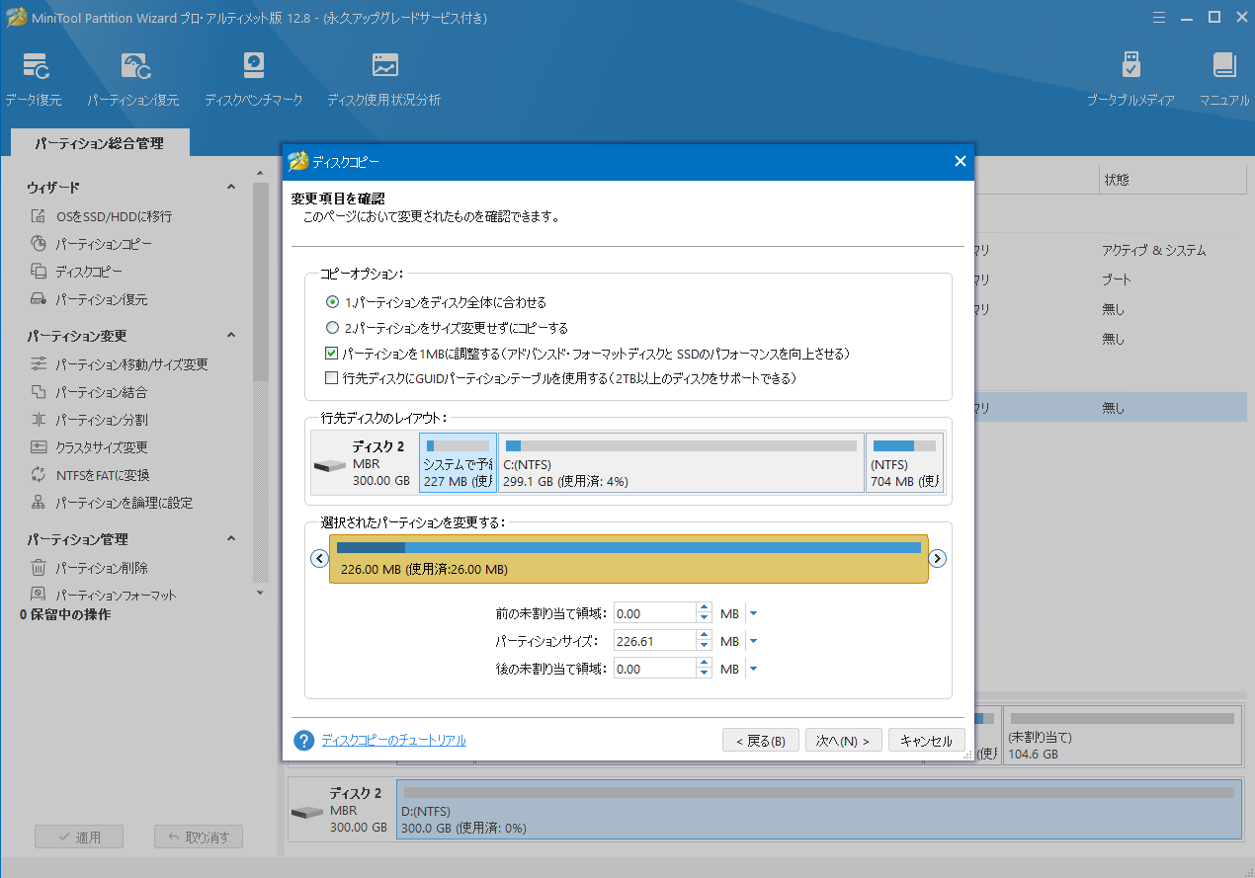Image resolution: width=1255 pixels, height=878 pixels.
Task: Cancel the disk copy dialog with キャンセル
Action: 927,741
